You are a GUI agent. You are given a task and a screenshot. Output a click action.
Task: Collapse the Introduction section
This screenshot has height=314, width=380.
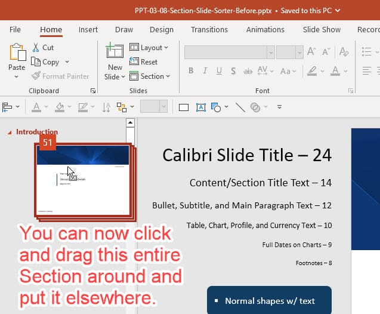(10, 133)
